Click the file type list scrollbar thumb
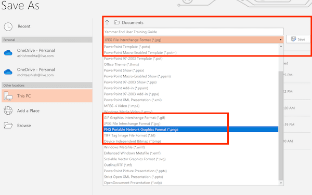 [x=281, y=126]
